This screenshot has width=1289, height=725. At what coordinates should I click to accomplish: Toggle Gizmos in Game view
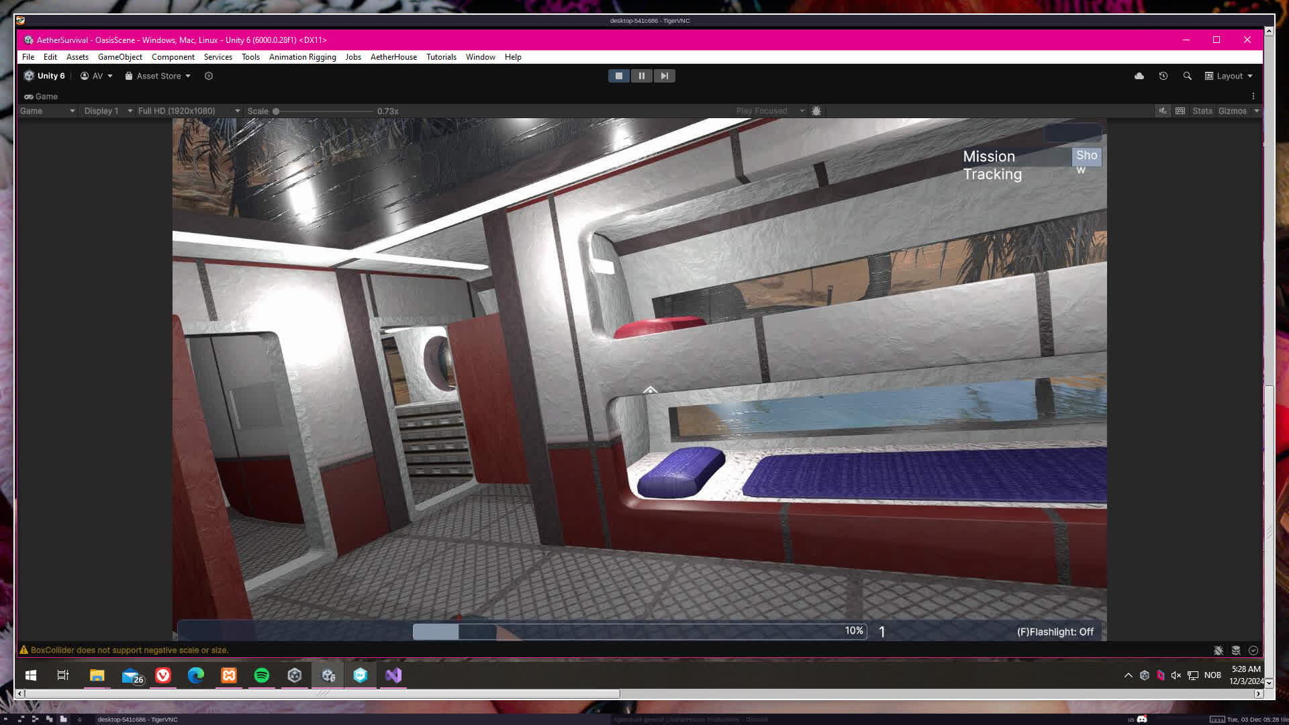coord(1232,111)
